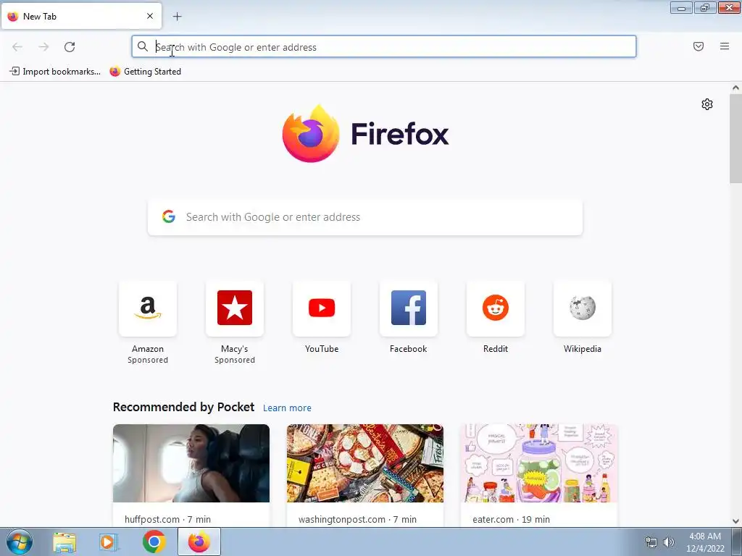
Task: Click the washingtonpost.com 7 min caption
Action: tap(357, 519)
